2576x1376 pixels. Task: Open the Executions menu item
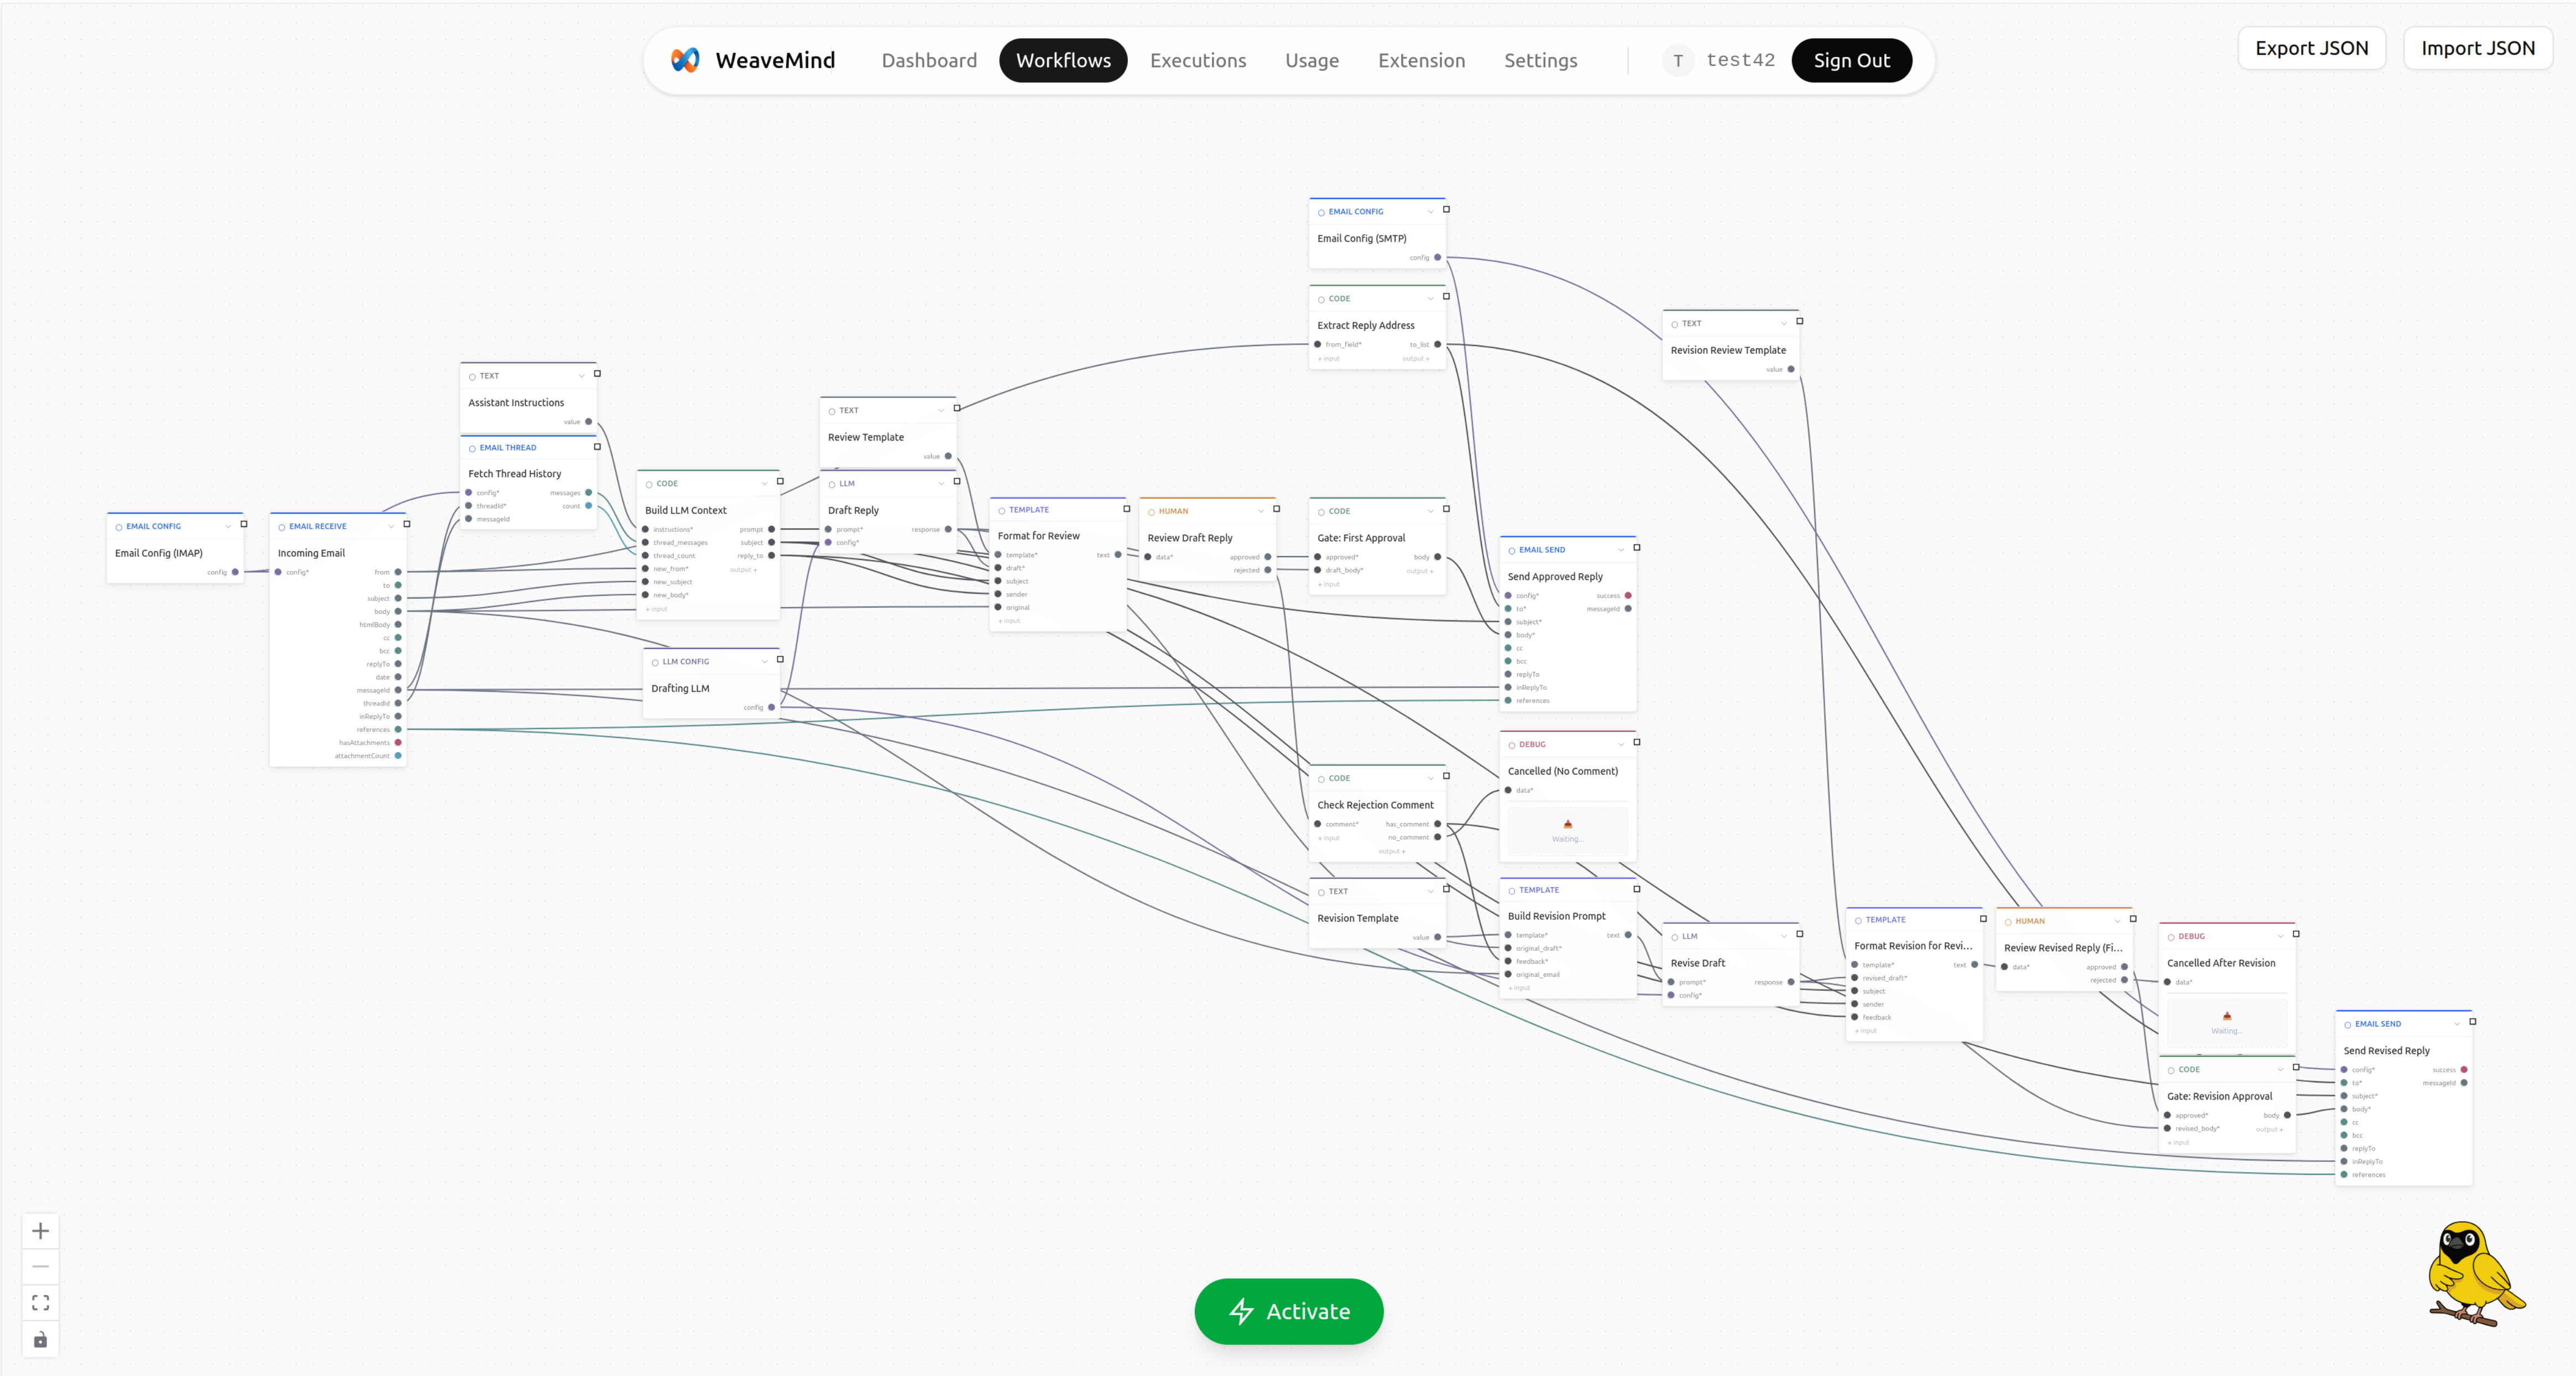click(x=1198, y=60)
